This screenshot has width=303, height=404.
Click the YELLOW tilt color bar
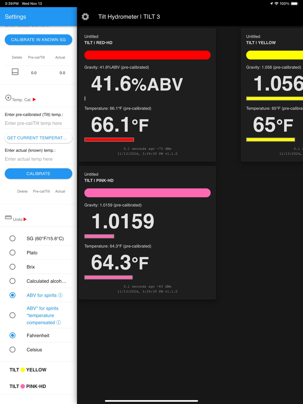(x=274, y=55)
